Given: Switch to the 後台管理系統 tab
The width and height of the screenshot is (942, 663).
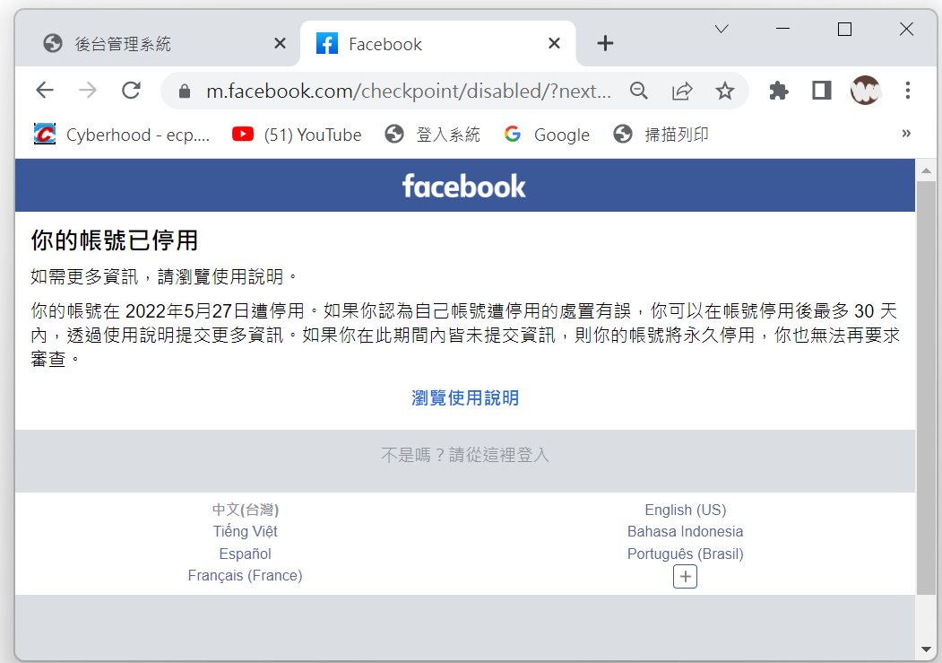Looking at the screenshot, I should (158, 43).
